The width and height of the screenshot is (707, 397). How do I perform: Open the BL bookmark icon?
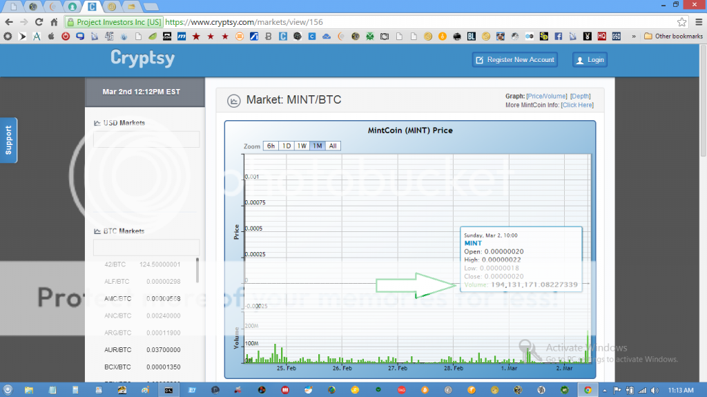pos(471,36)
